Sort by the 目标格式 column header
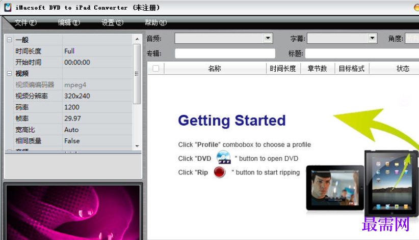 click(352, 69)
